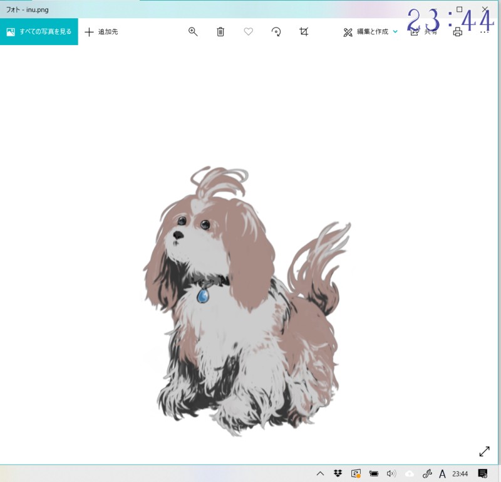Open the OneDrive cloud tray icon
The width and height of the screenshot is (501, 482).
coord(410,473)
